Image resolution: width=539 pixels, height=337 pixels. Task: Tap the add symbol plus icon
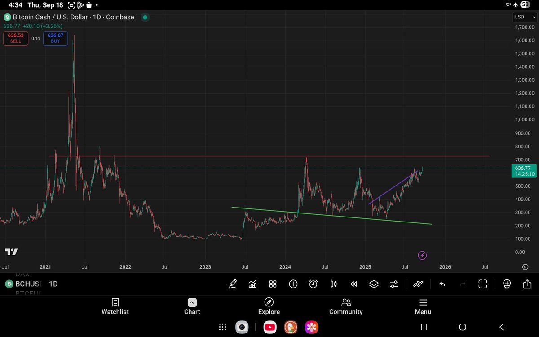293,284
